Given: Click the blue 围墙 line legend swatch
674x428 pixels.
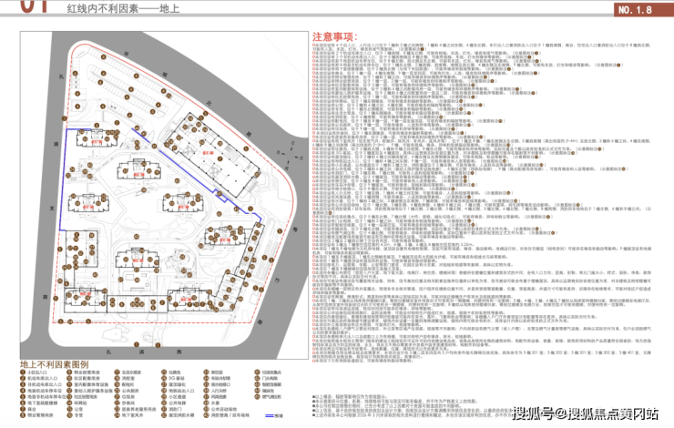Looking at the screenshot, I should (270, 415).
